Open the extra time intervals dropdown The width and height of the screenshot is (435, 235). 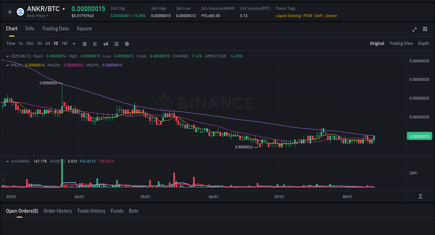click(x=74, y=44)
